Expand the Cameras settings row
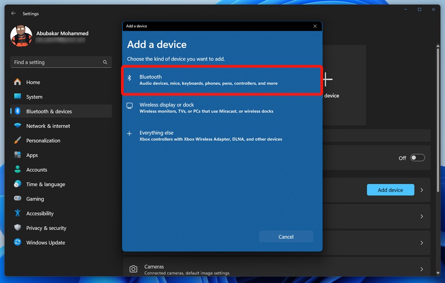 (x=421, y=269)
